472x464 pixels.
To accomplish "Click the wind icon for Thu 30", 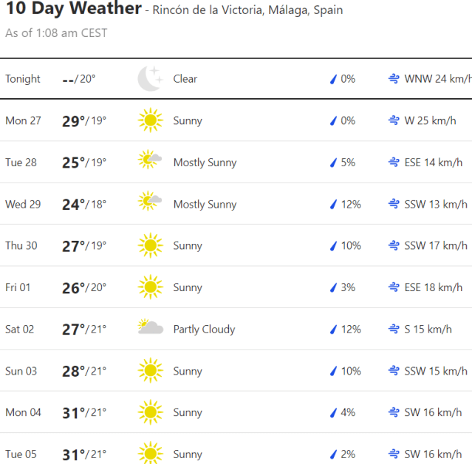I will [x=394, y=246].
